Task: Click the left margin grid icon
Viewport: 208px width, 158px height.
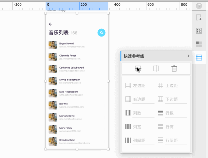Action: (128, 85)
